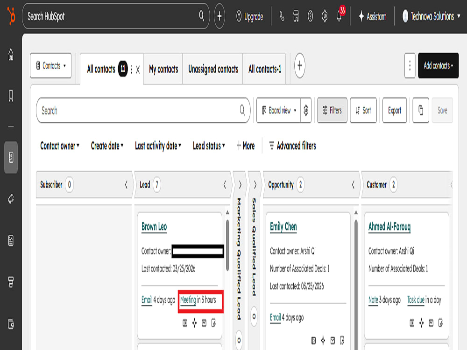Viewport: 467px width, 350px height.
Task: Open the Board view dropdown
Action: pos(279,111)
